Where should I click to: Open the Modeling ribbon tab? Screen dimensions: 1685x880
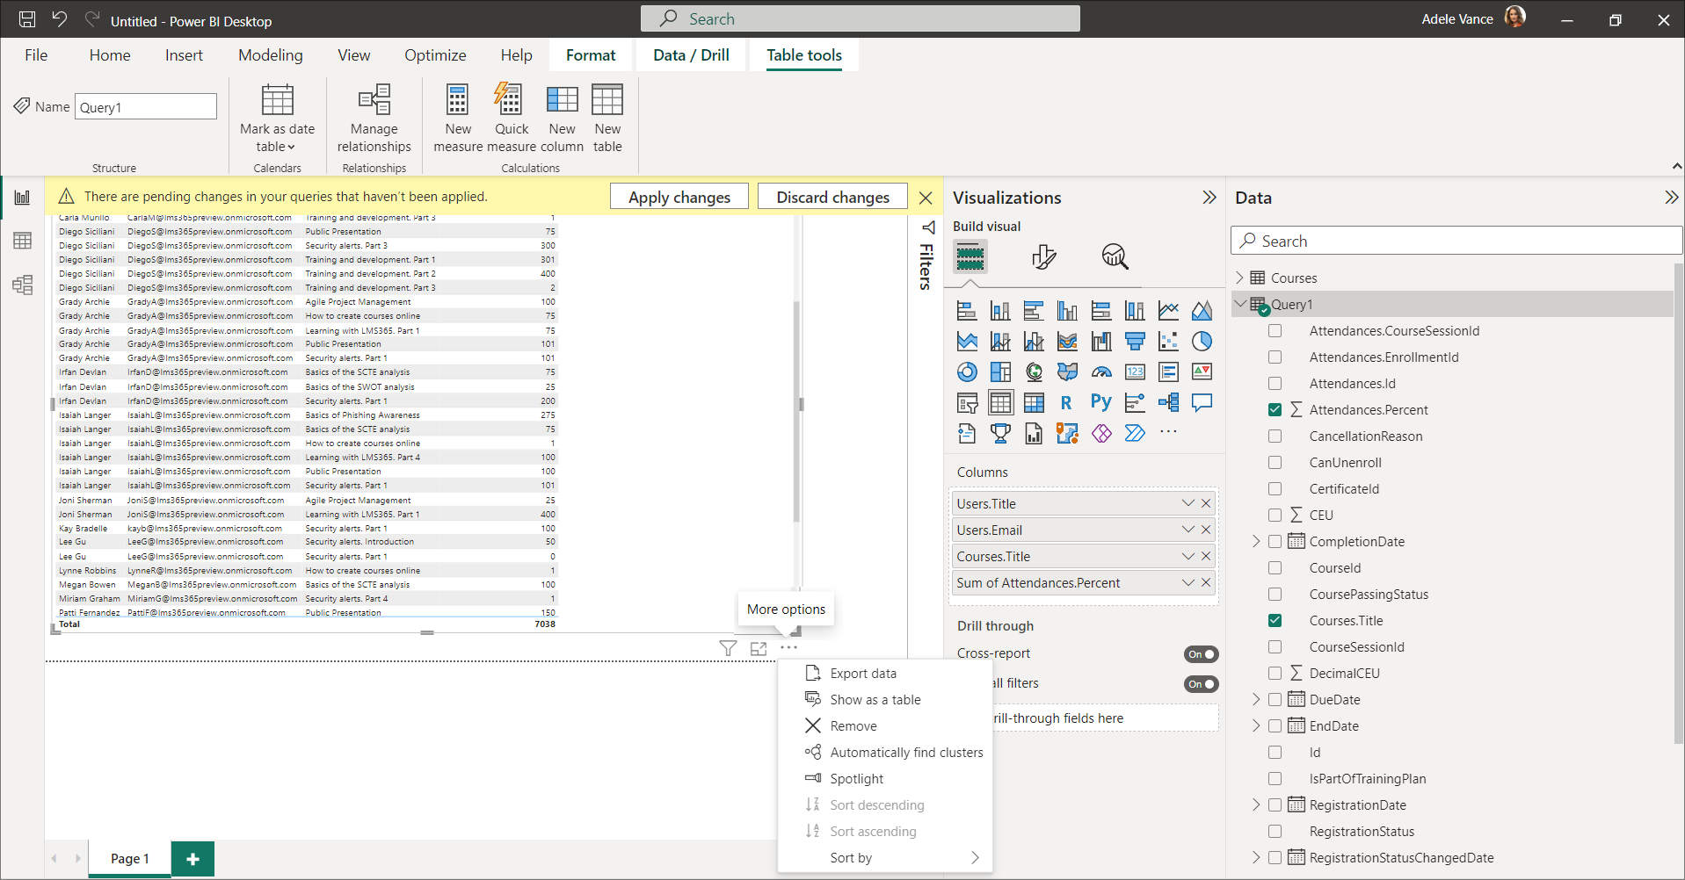pyautogui.click(x=270, y=55)
